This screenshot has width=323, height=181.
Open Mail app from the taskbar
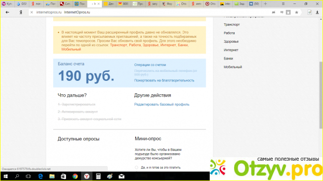pyautogui.click(x=121, y=176)
